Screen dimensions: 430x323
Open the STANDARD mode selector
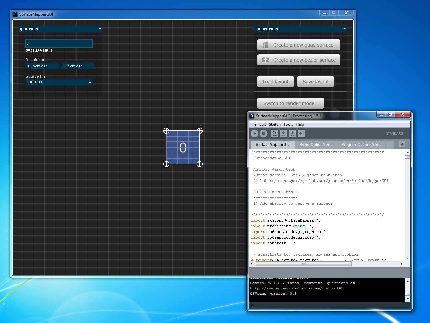click(x=395, y=133)
